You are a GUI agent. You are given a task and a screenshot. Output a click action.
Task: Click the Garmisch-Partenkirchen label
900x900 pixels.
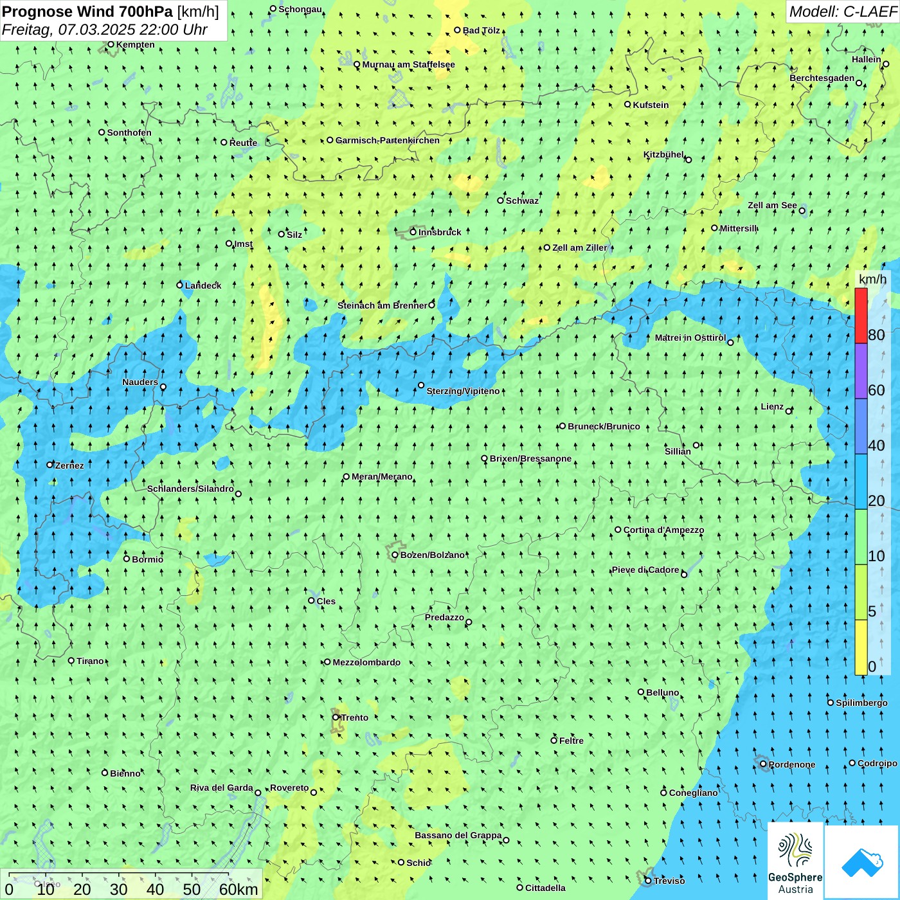pos(388,140)
